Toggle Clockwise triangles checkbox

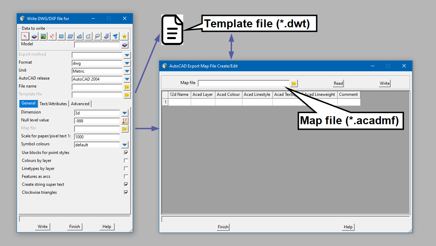126,192
